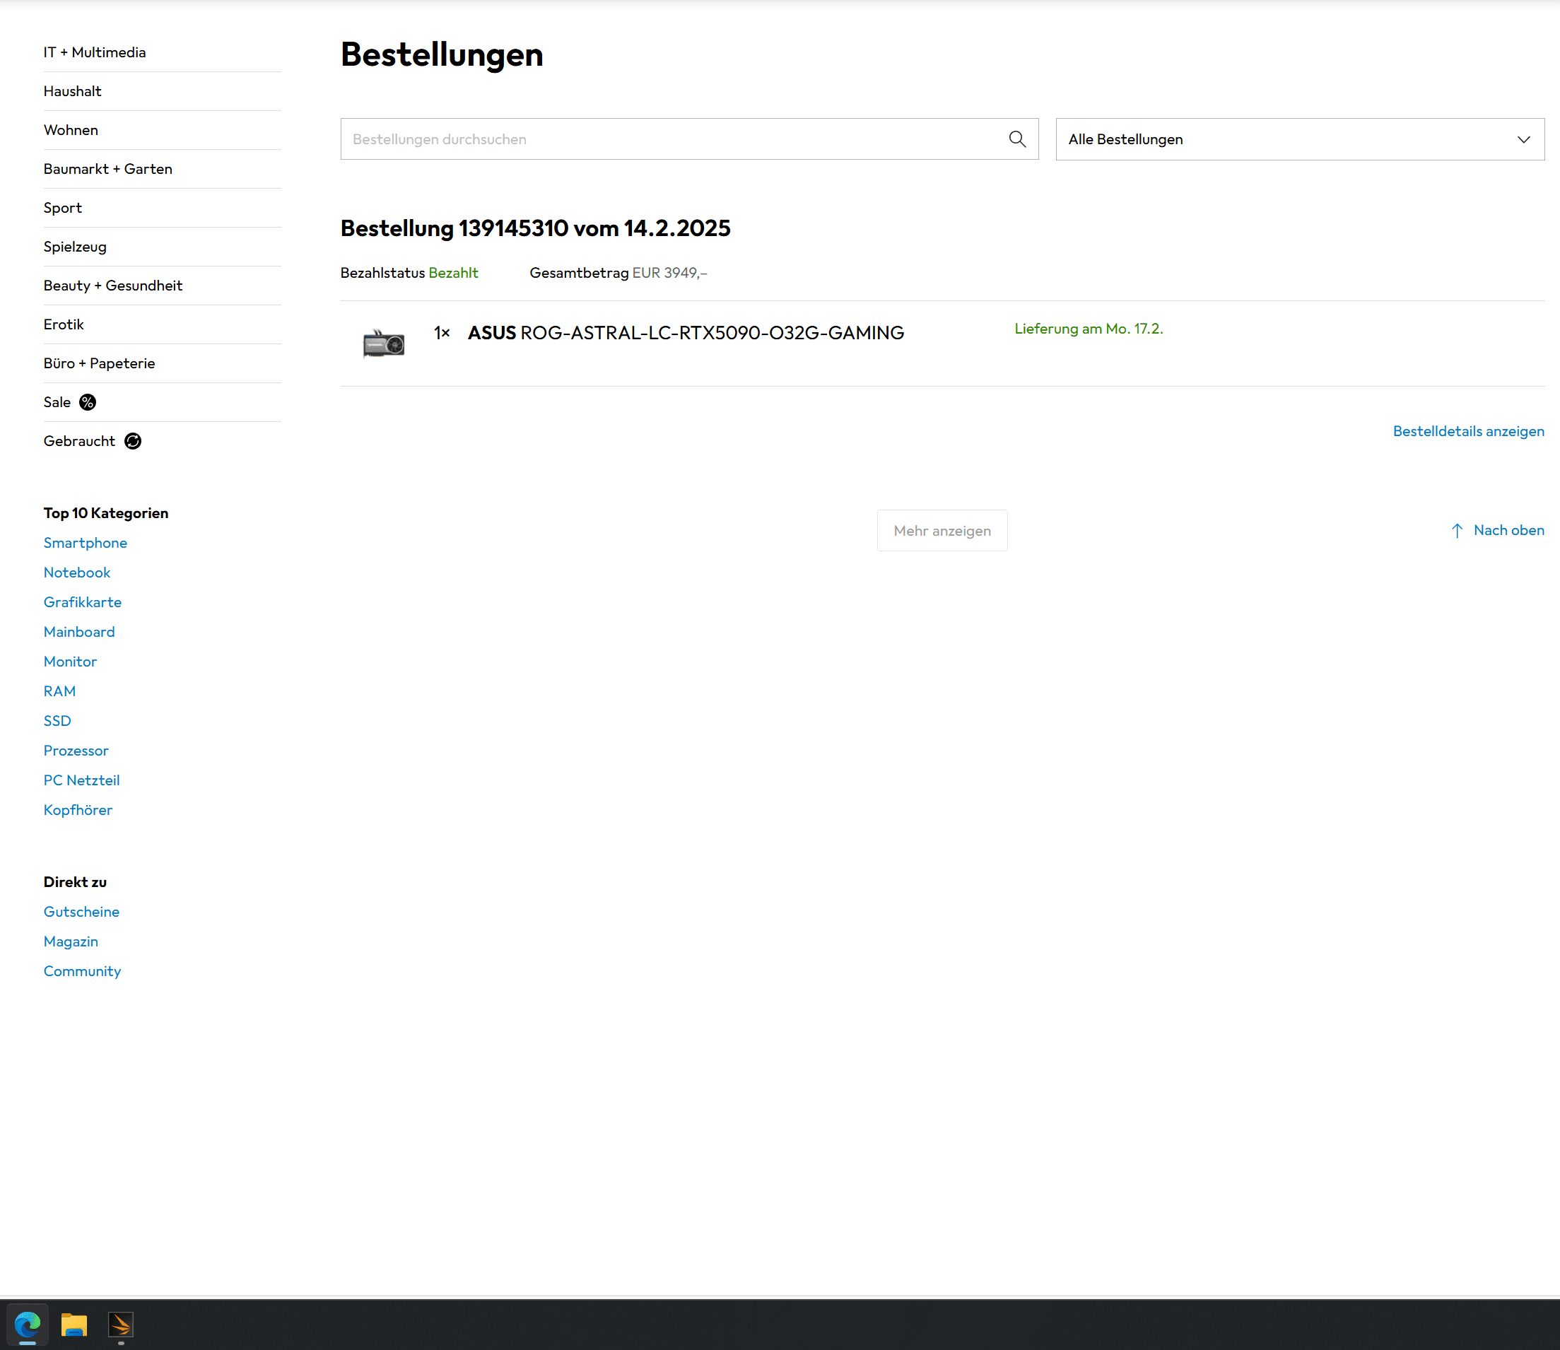Go to the Gutscheine page
1560x1350 pixels.
[x=81, y=912]
